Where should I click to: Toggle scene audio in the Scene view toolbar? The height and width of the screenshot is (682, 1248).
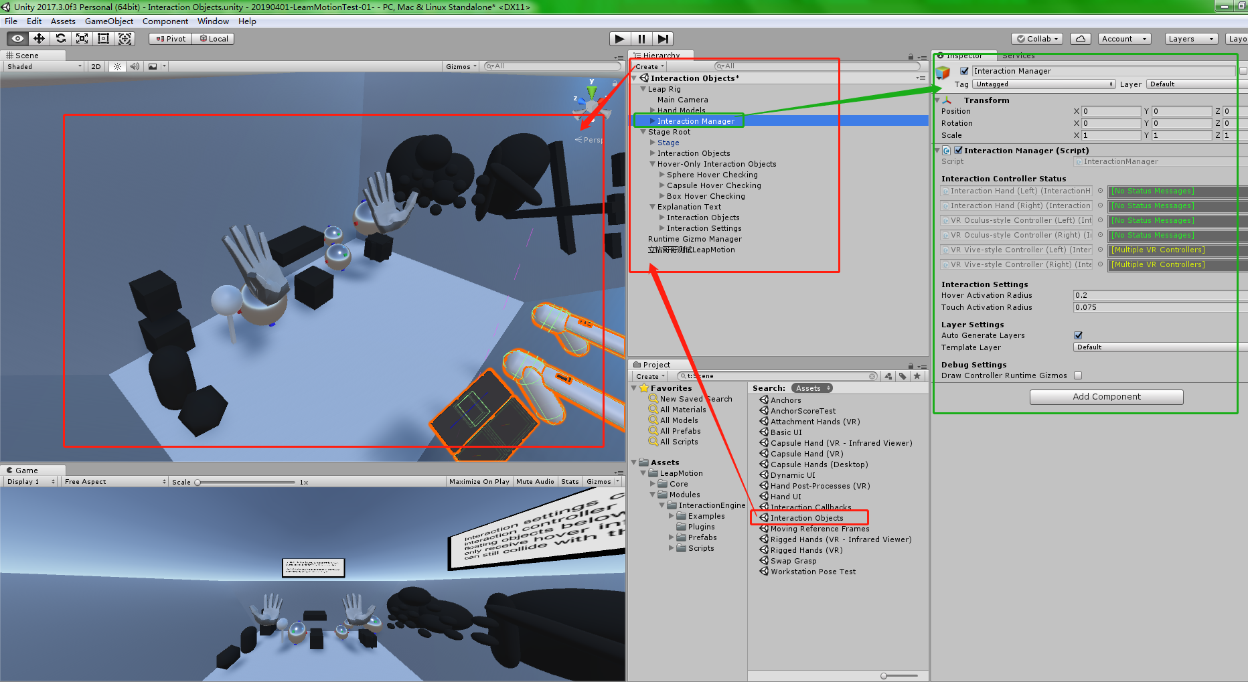(135, 66)
